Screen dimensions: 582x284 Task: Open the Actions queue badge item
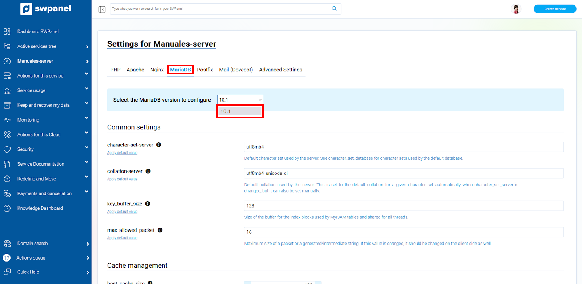31,258
